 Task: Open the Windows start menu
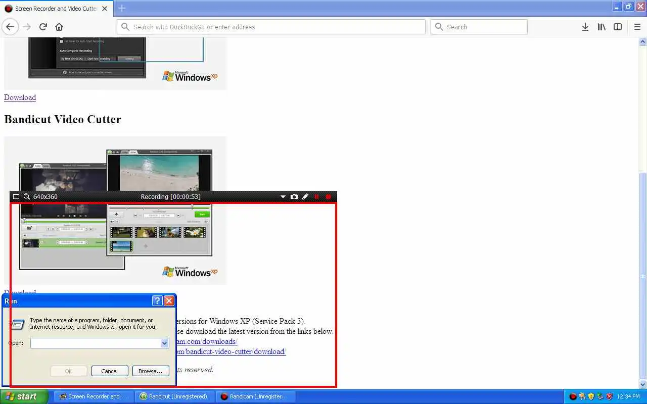pos(24,396)
